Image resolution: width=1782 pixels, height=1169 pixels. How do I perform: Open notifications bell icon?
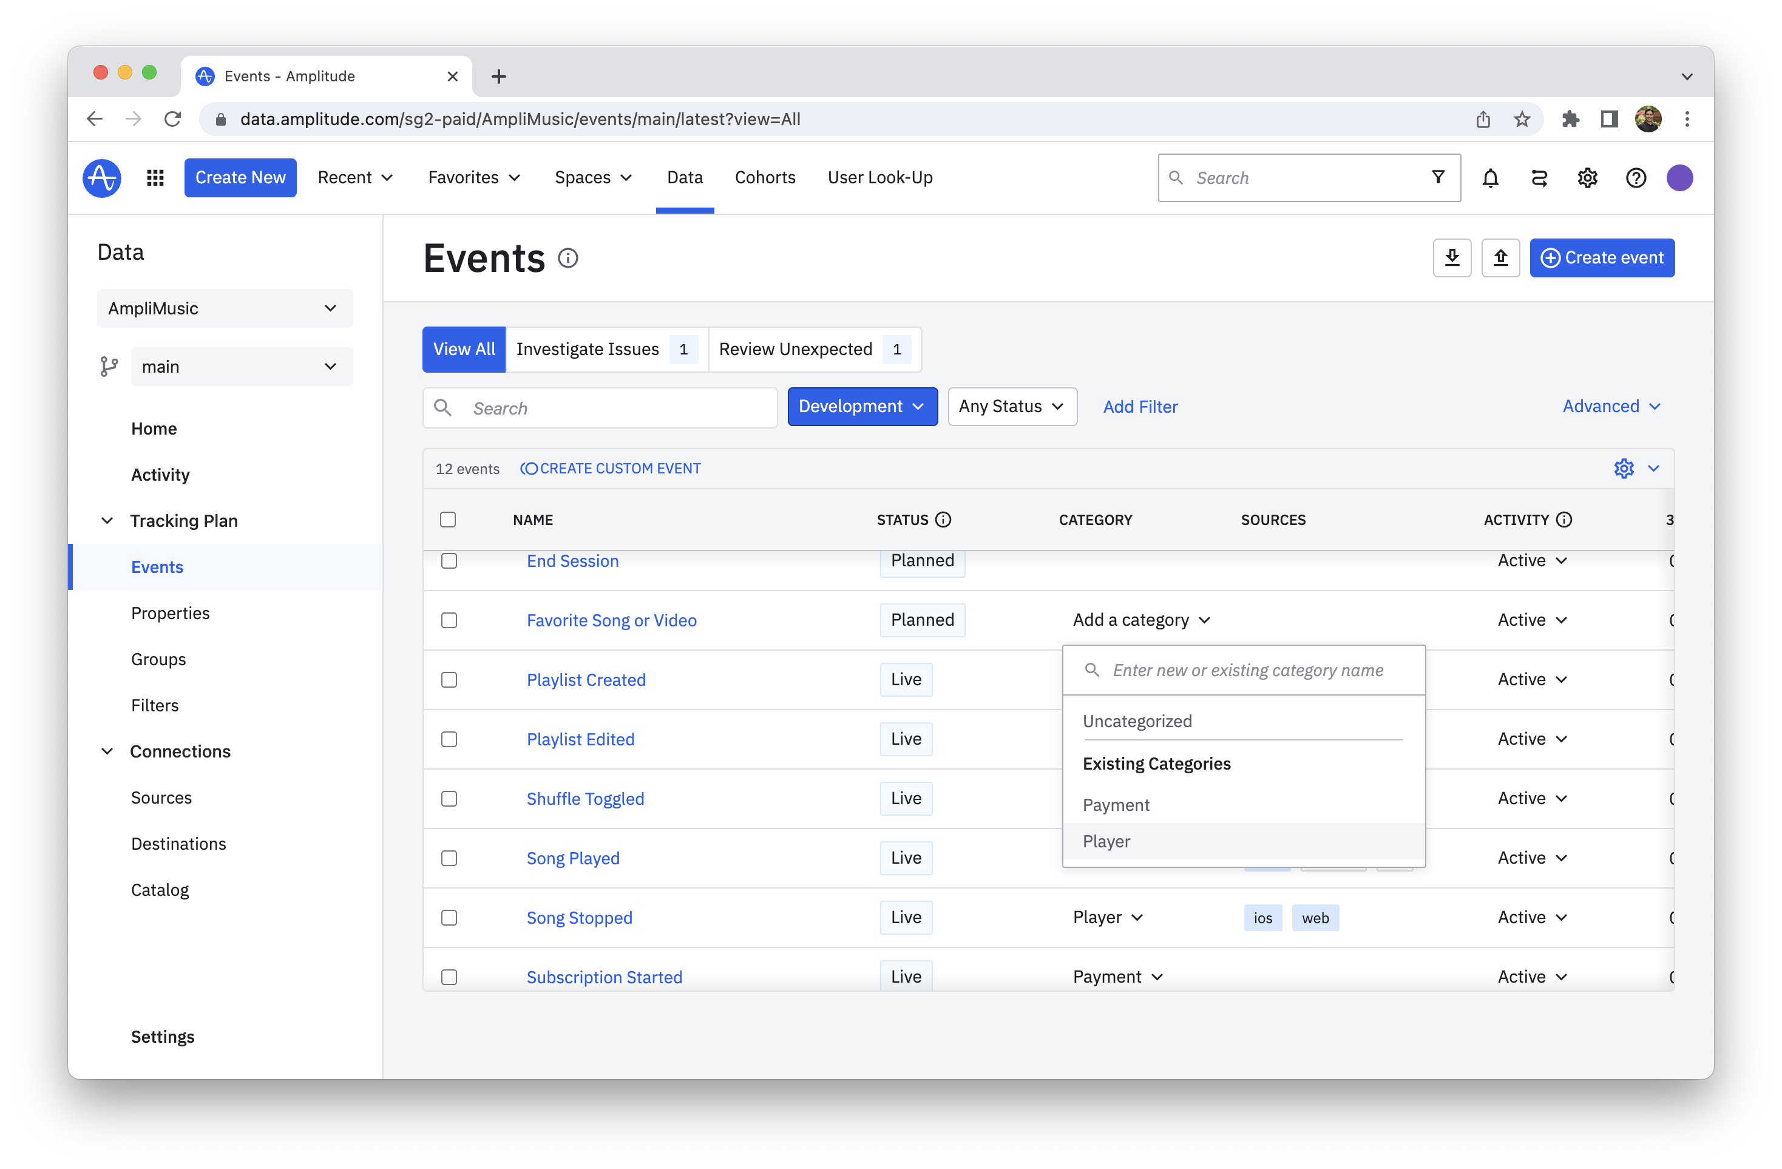coord(1490,178)
